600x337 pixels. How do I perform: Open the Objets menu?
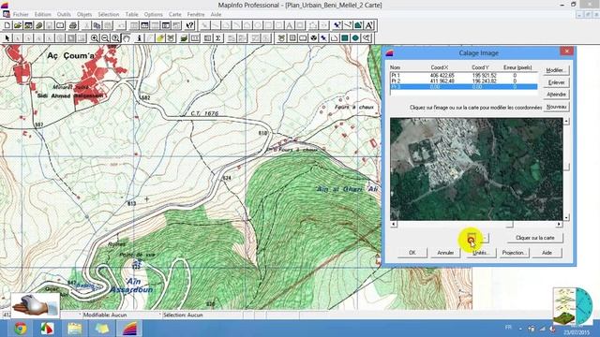pos(84,15)
